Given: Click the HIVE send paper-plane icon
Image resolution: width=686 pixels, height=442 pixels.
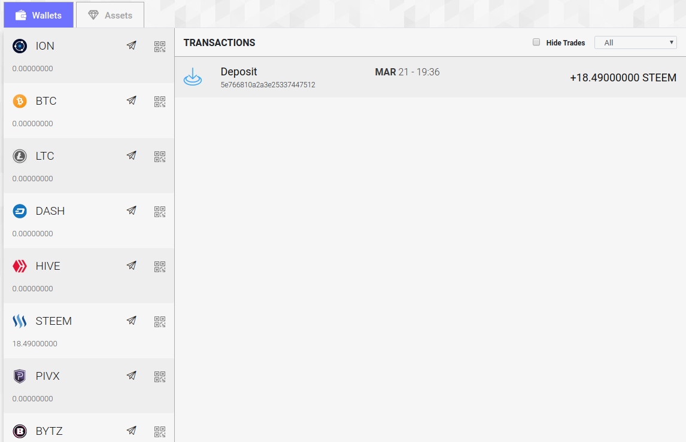Looking at the screenshot, I should (x=131, y=266).
